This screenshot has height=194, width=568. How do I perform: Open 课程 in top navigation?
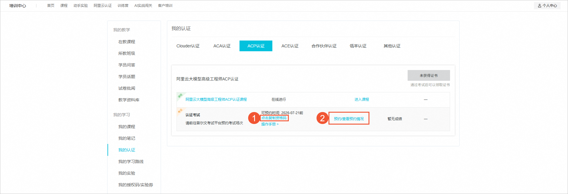click(x=64, y=6)
